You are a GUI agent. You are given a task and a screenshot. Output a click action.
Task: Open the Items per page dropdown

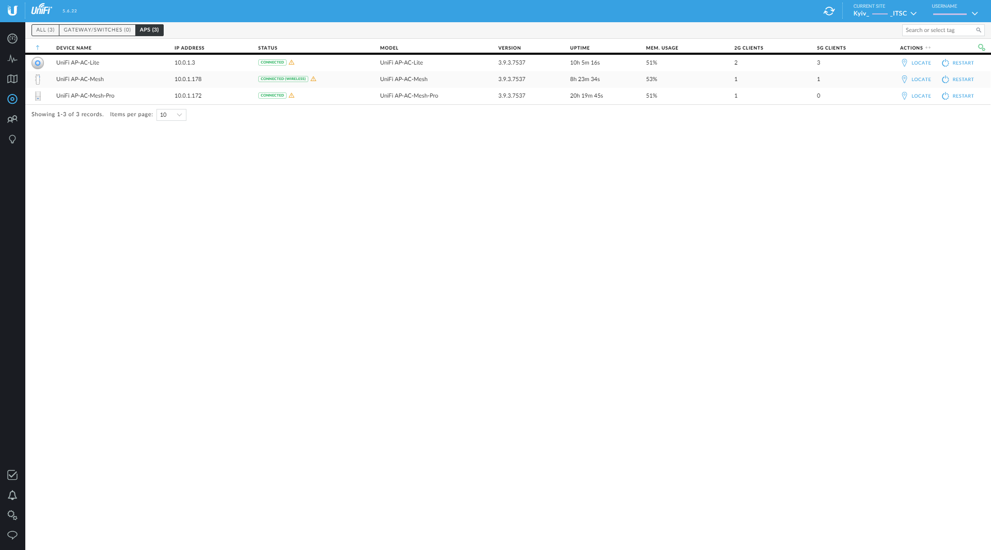coord(171,115)
